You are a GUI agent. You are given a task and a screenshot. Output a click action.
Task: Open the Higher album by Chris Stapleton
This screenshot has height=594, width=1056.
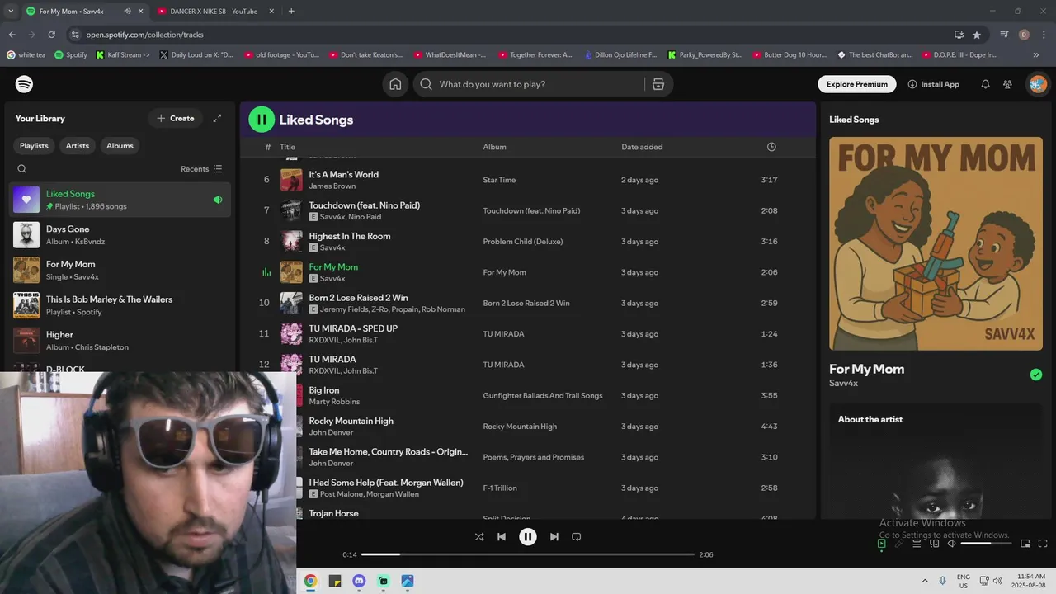pyautogui.click(x=120, y=341)
